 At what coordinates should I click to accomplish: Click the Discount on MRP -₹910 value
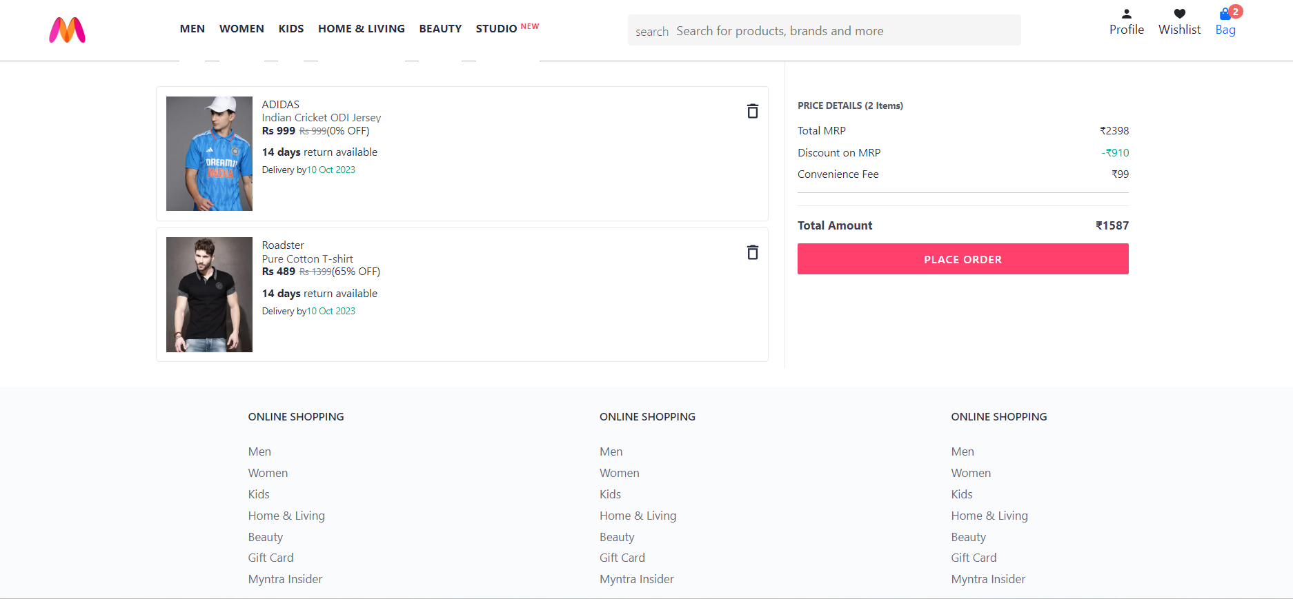pyautogui.click(x=1115, y=153)
